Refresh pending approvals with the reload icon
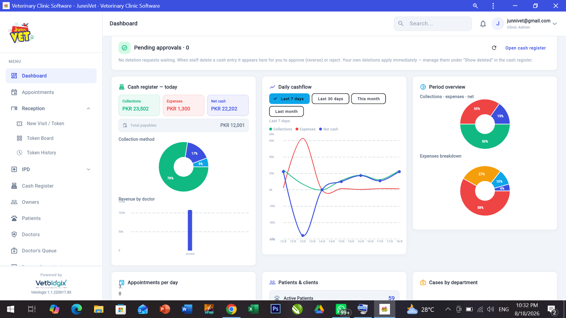The image size is (566, 318). click(x=494, y=48)
